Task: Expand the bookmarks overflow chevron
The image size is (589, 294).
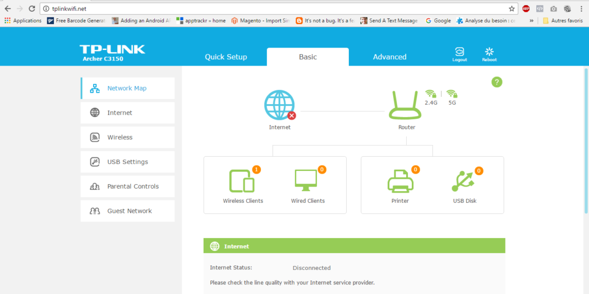Action: (x=531, y=21)
